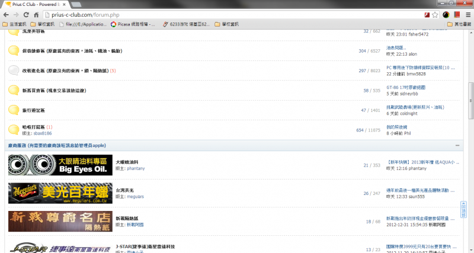The image size is (474, 253).
Task: Close the Prius C Club tab
Action: click(64, 5)
